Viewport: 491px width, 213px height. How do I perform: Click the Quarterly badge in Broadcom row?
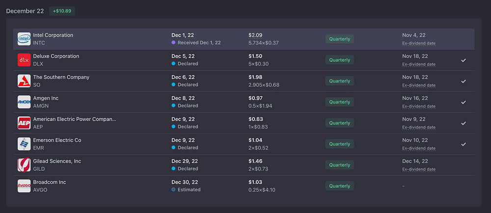pos(339,186)
